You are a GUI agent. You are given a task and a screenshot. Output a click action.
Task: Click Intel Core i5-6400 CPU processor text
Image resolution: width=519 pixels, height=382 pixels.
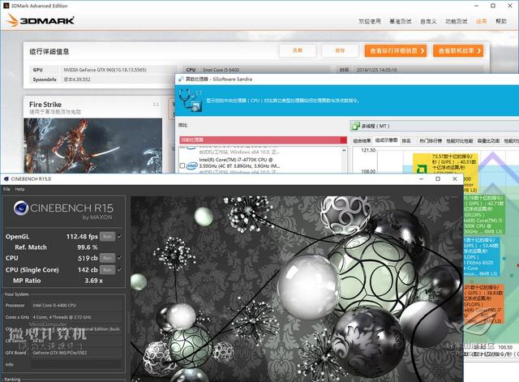coord(54,305)
